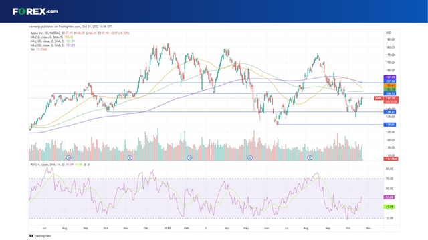Click the blue 157.10 horizontal line label

[x=390, y=81]
